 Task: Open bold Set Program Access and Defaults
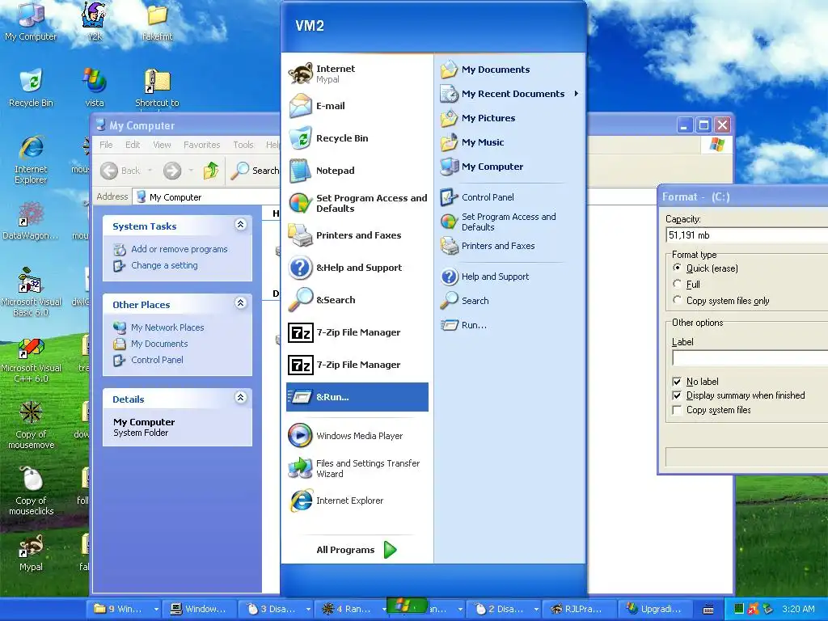tap(357, 203)
